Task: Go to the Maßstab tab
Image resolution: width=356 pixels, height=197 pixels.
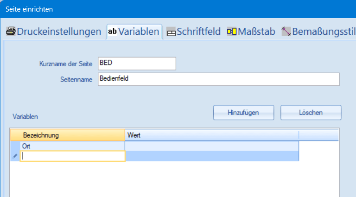Action: point(256,32)
